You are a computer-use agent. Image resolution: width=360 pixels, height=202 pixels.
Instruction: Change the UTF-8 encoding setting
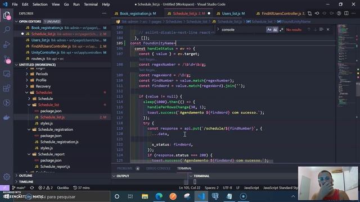(227, 187)
